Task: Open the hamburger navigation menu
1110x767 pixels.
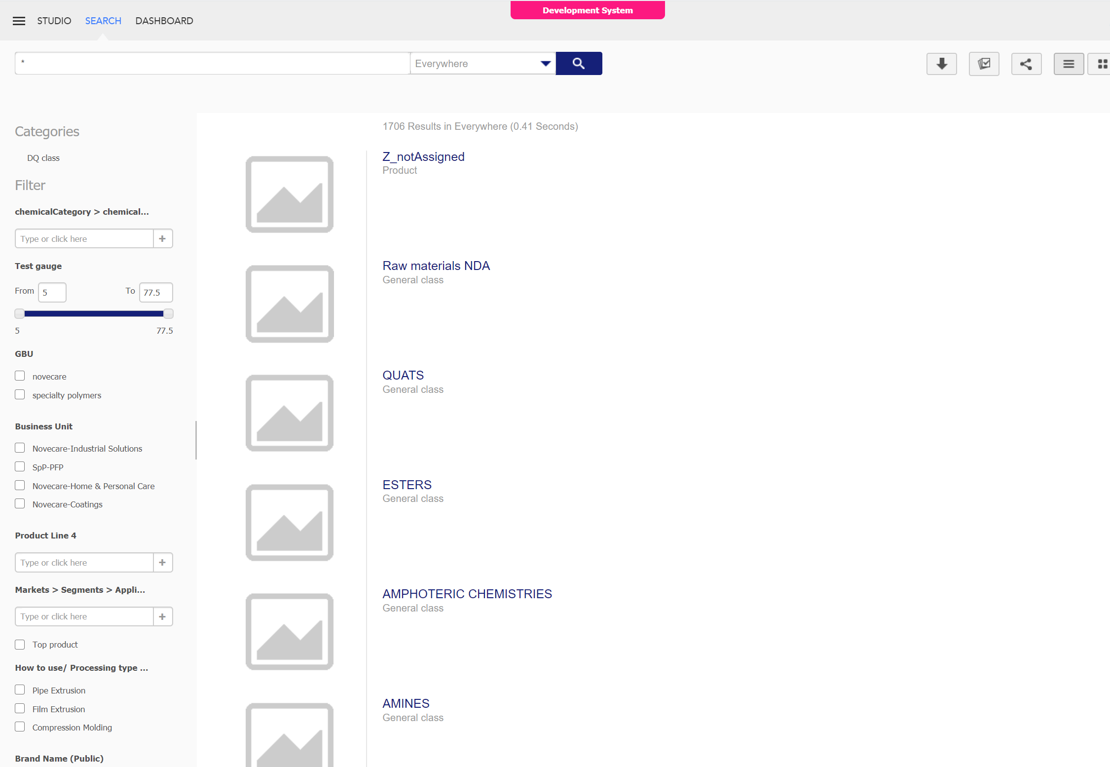Action: pyautogui.click(x=19, y=21)
